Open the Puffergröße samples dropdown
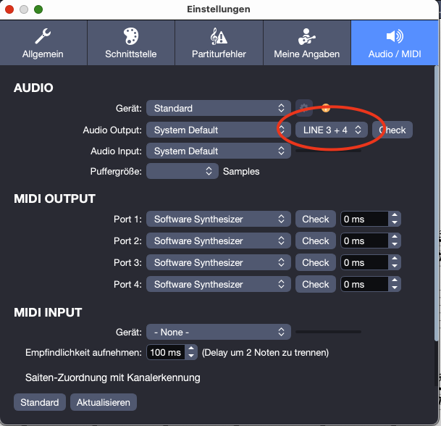441x426 pixels. tap(182, 172)
